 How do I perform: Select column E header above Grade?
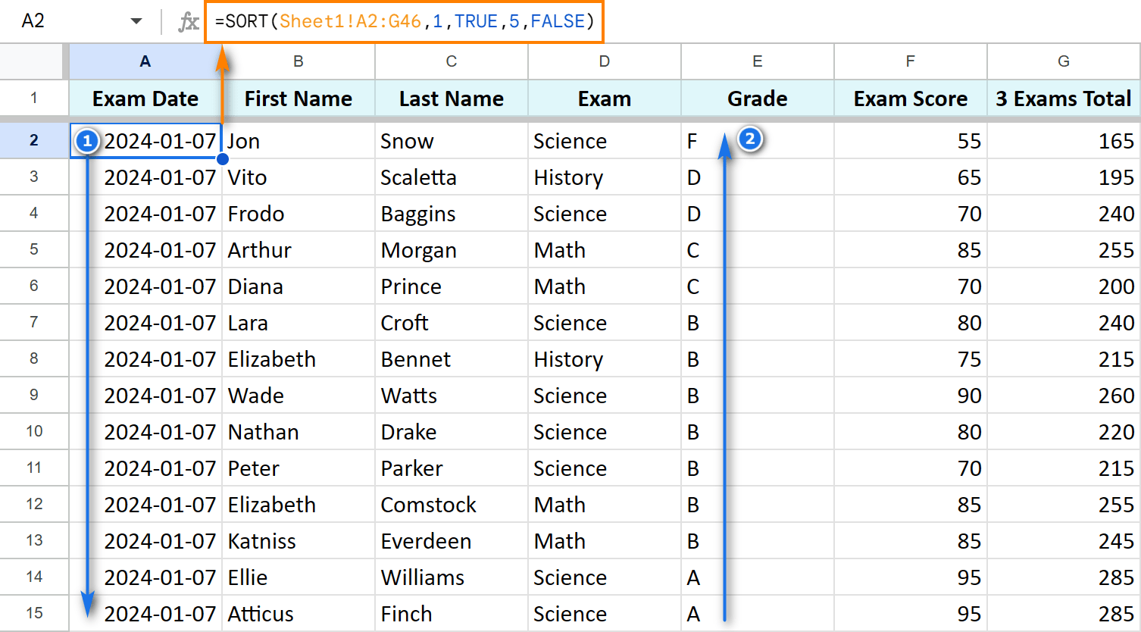pyautogui.click(x=757, y=61)
